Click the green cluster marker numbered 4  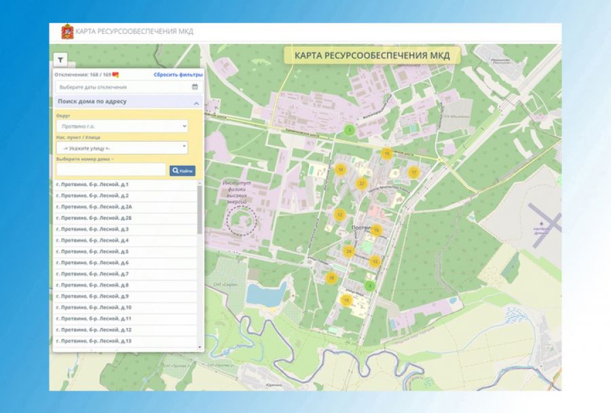pyautogui.click(x=369, y=286)
